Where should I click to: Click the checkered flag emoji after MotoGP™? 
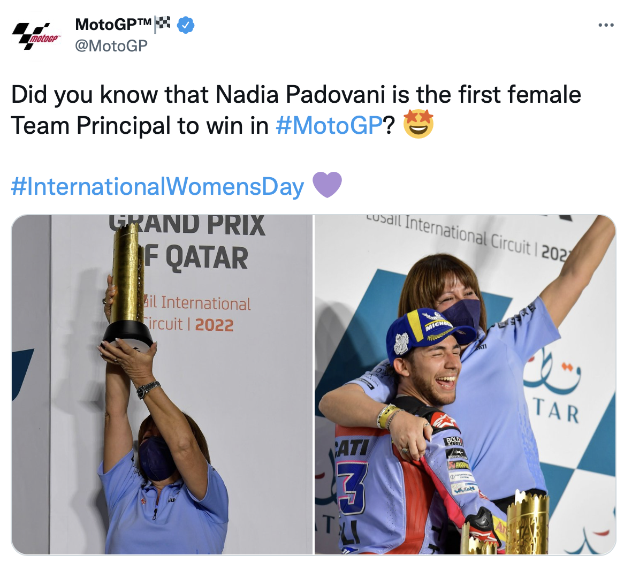(162, 24)
